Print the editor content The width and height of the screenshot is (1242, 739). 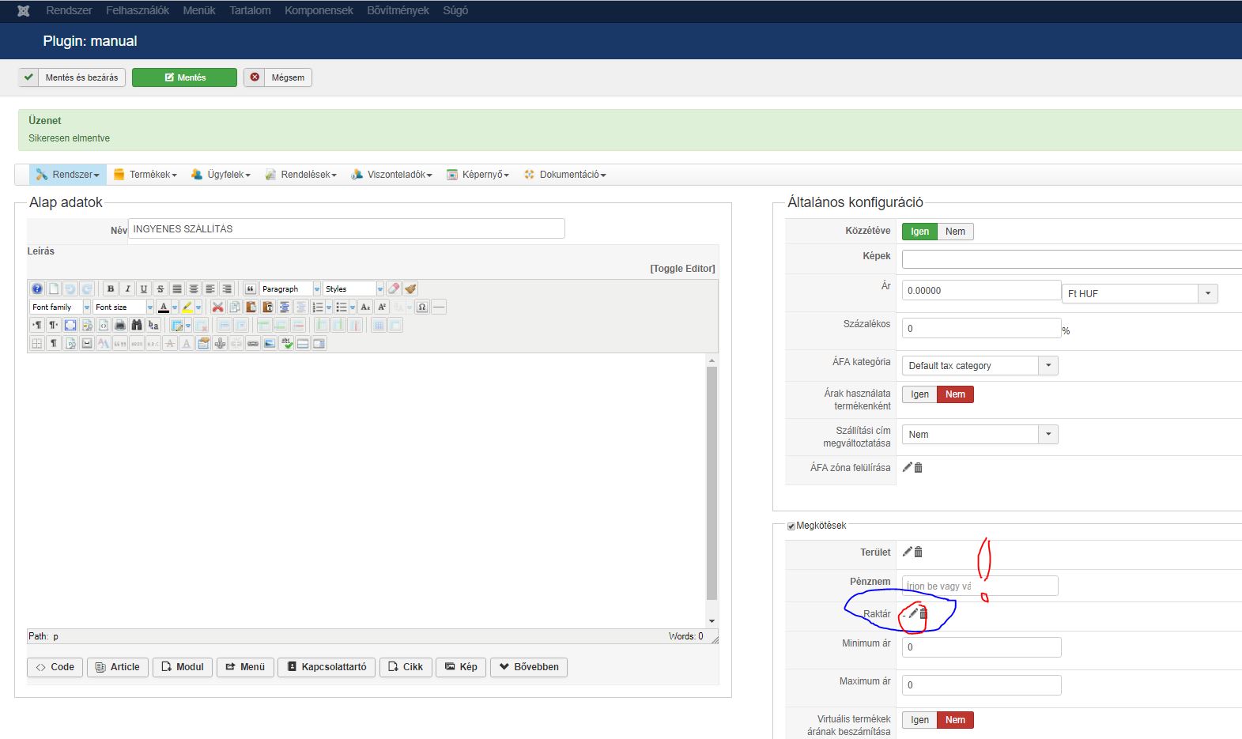(x=120, y=325)
